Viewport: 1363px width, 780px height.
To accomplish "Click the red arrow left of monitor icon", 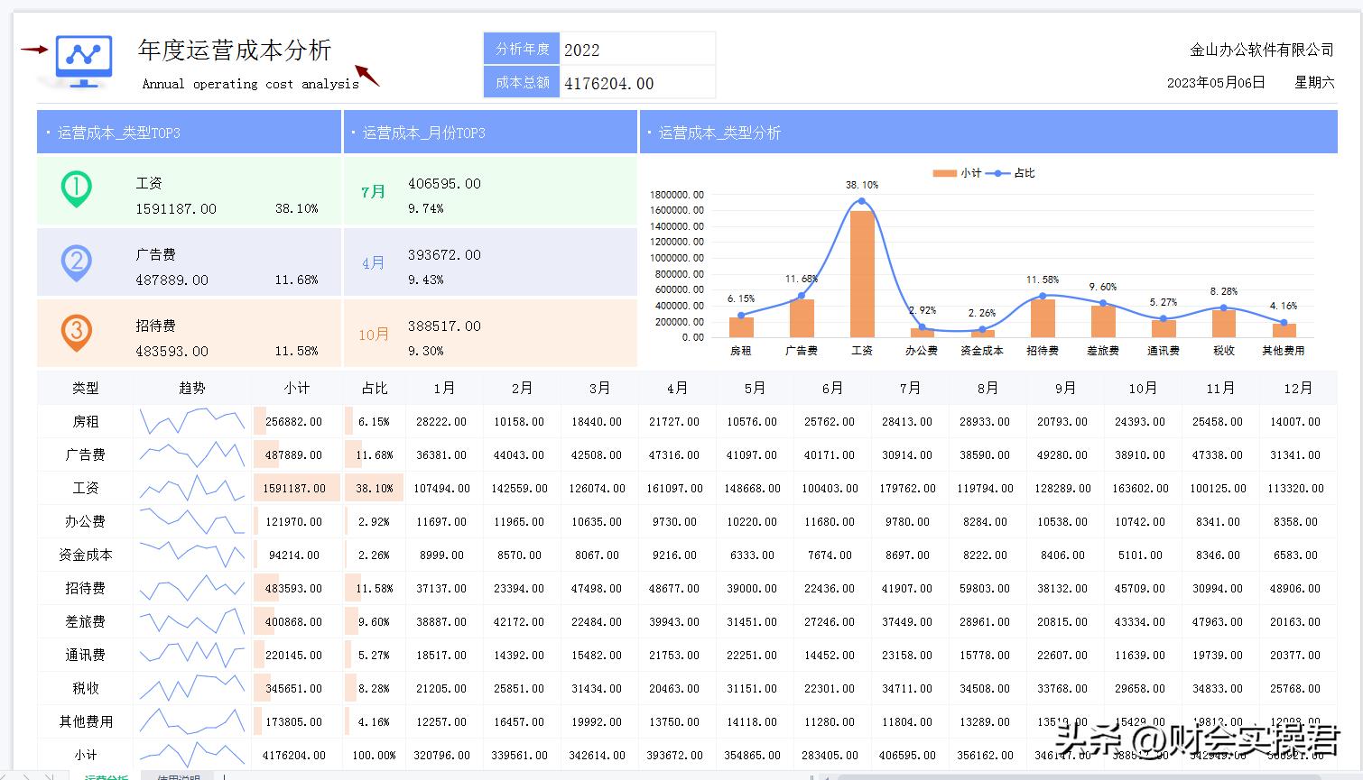I will click(34, 50).
